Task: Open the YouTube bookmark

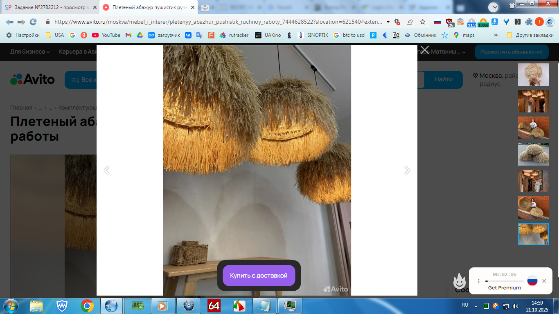Action: [106, 35]
